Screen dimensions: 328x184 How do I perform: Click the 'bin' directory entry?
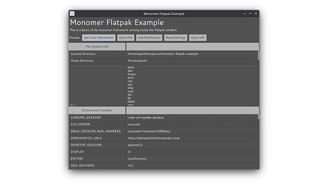click(130, 95)
